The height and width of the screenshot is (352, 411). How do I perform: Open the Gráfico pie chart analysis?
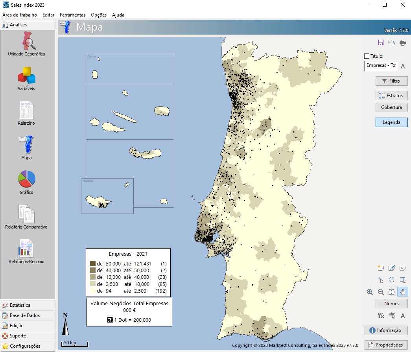(x=27, y=182)
